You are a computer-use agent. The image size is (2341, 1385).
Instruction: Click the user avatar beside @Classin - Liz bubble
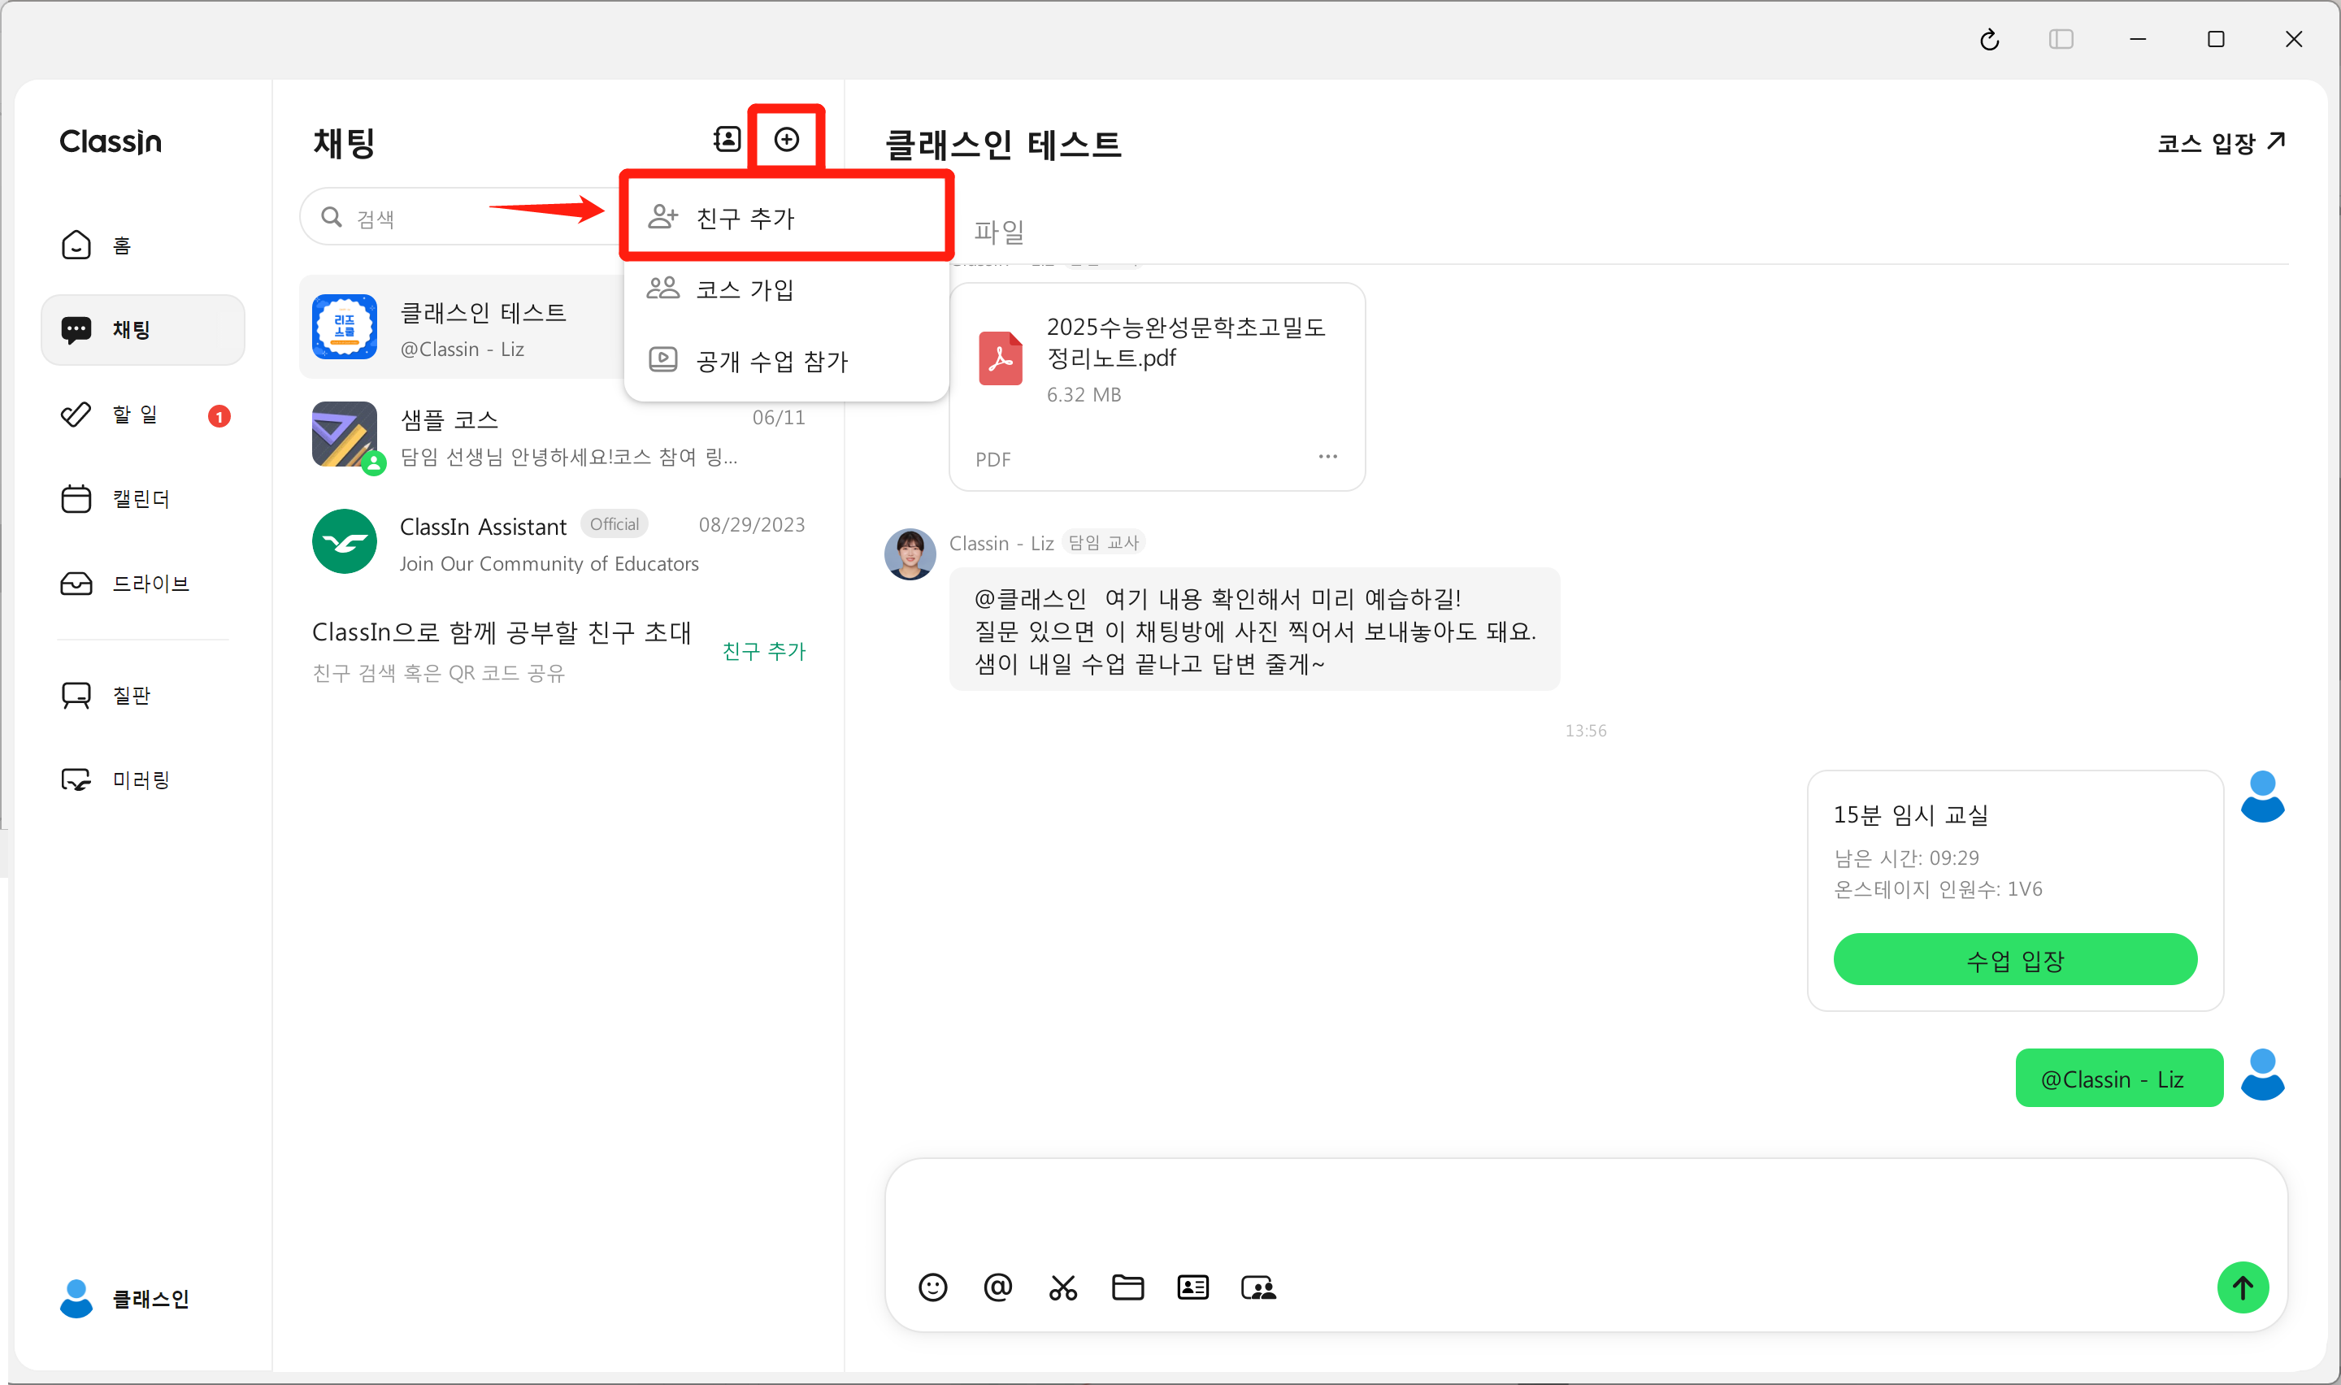(2263, 1075)
